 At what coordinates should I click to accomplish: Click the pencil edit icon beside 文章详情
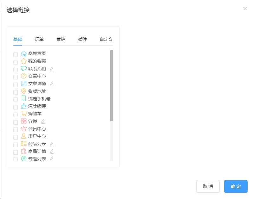[52, 84]
